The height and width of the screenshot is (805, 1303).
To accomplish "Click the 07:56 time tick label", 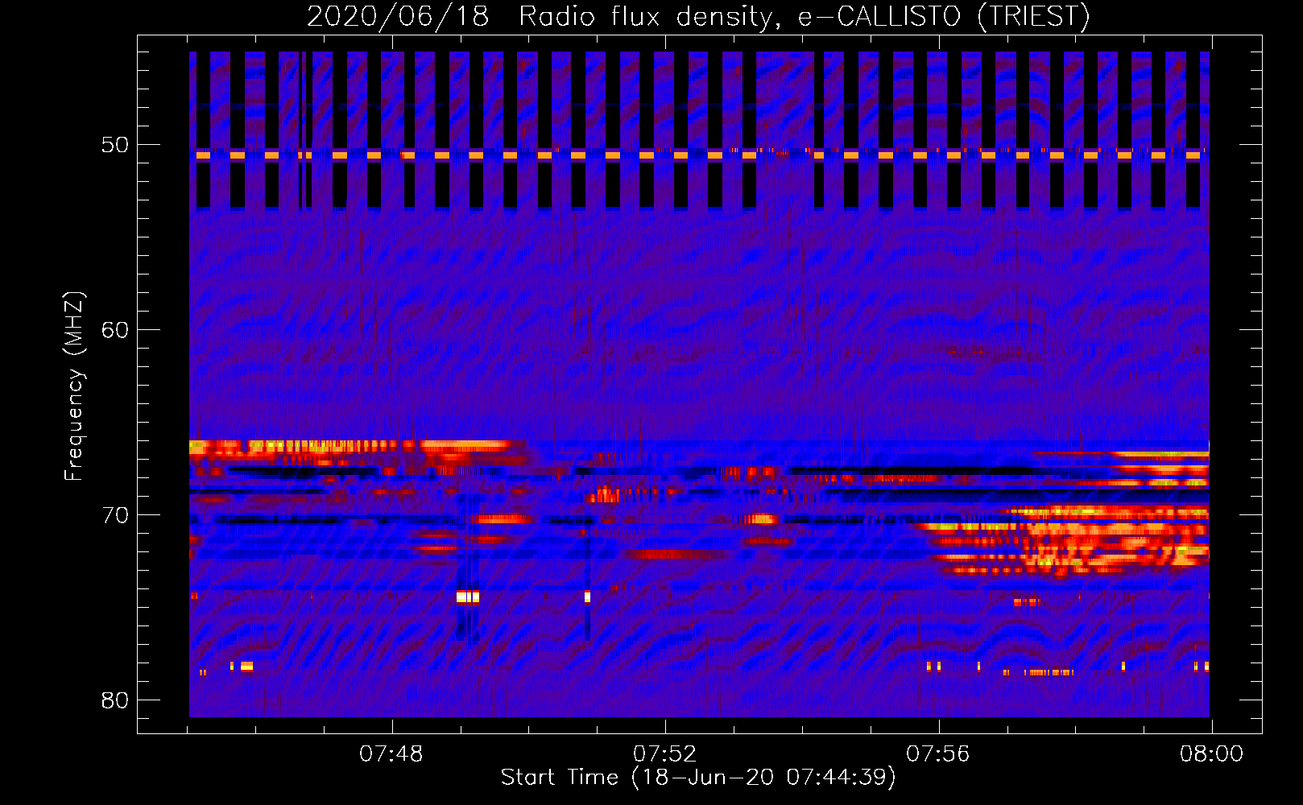I will [x=938, y=754].
